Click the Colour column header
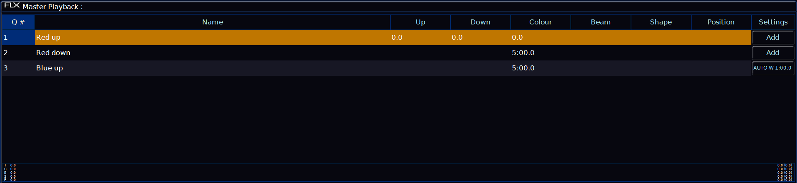Image resolution: width=797 pixels, height=183 pixels. [x=540, y=22]
